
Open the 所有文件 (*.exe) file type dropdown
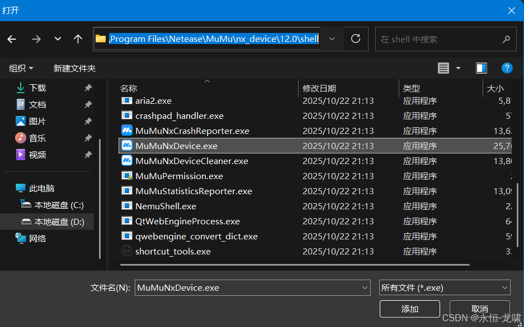pyautogui.click(x=445, y=288)
